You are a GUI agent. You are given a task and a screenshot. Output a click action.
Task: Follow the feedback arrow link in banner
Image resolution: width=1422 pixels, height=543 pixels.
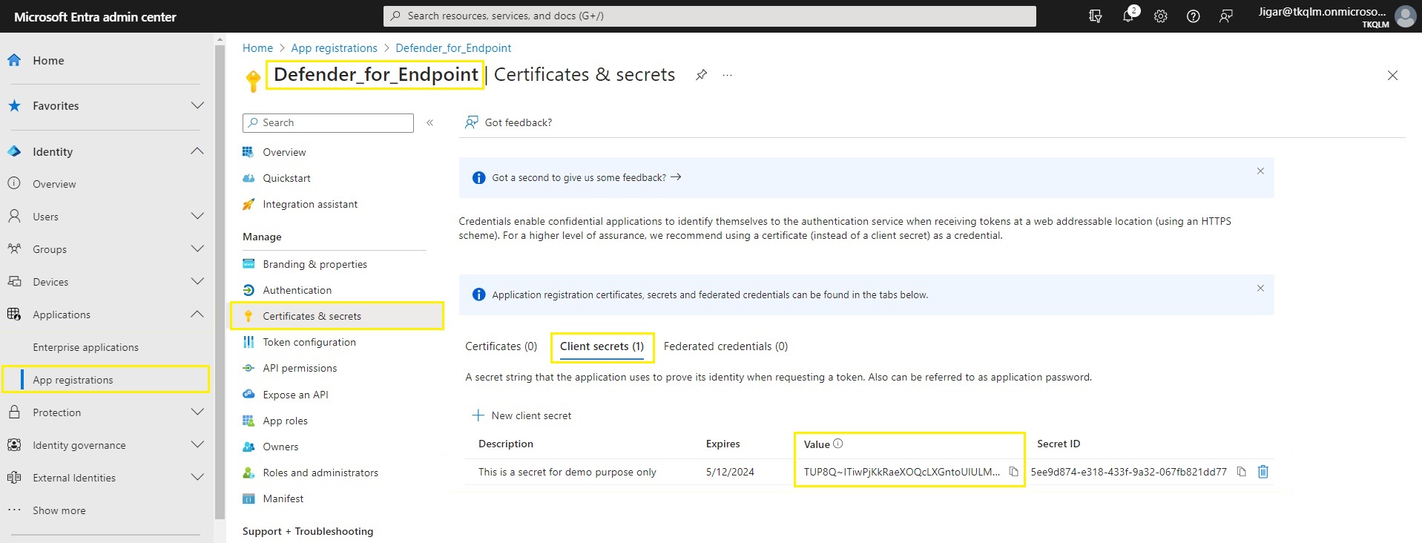pyautogui.click(x=676, y=177)
